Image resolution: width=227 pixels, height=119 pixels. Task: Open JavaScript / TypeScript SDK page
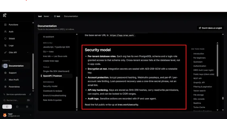tap(56, 47)
